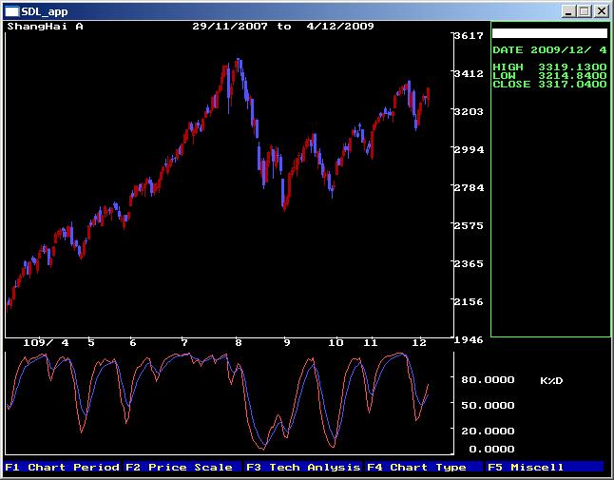The image size is (614, 480).
Task: Click the 109/ 4 time axis label
Action: pos(47,343)
